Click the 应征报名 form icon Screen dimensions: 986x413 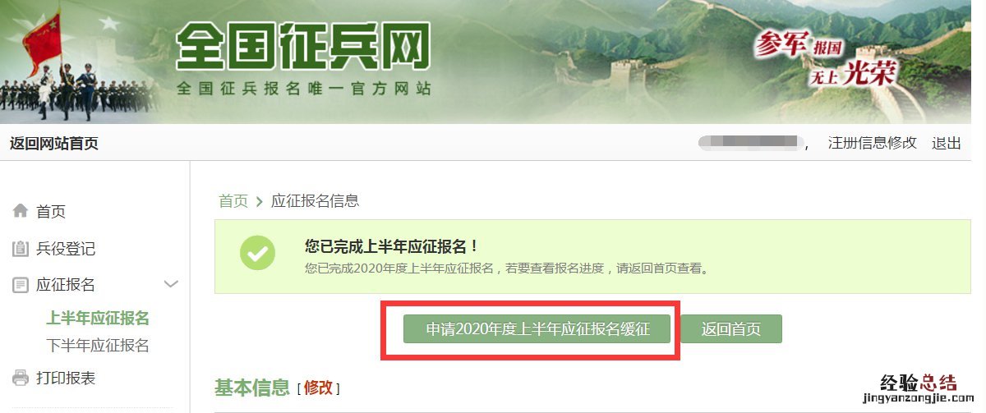(x=21, y=286)
